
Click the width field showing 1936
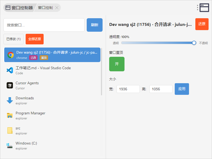(x=128, y=89)
